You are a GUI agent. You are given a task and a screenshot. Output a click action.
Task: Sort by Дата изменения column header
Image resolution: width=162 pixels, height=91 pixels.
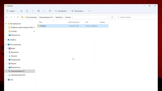tap(74, 22)
